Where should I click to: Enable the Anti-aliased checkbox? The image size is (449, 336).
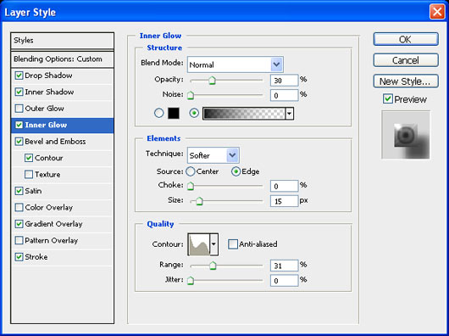[x=233, y=244]
